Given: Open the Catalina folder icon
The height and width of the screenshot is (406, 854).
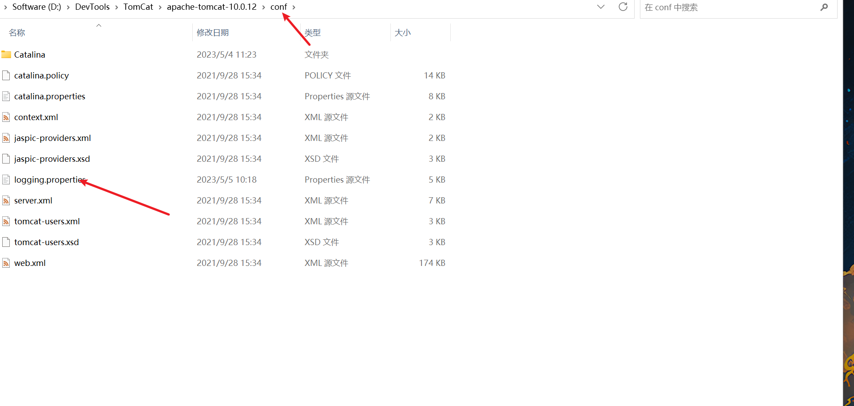Looking at the screenshot, I should click(6, 55).
